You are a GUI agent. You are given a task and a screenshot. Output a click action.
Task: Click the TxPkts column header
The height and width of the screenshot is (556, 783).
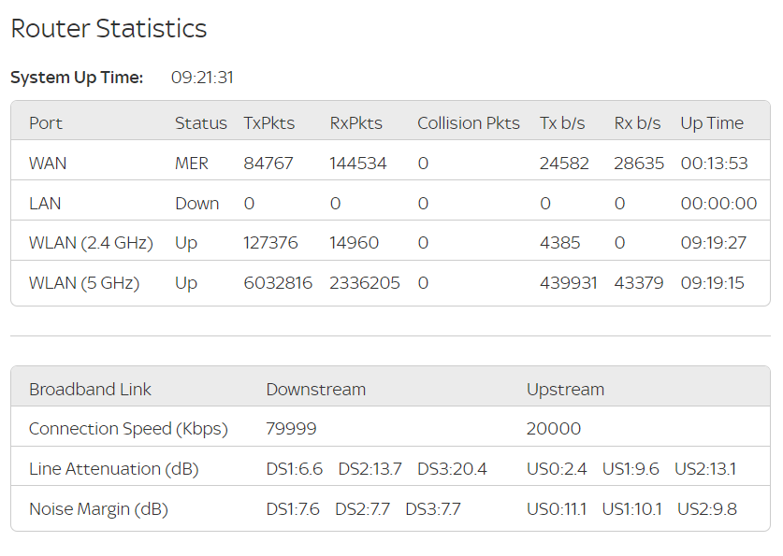click(x=269, y=123)
